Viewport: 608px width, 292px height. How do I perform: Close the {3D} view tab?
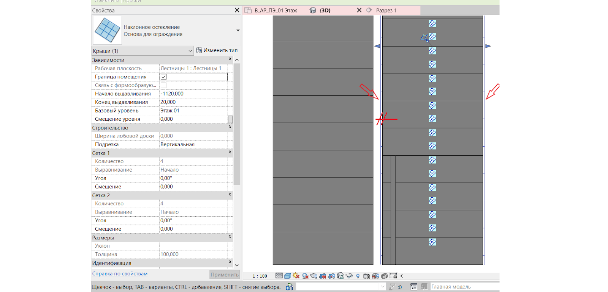coord(359,10)
